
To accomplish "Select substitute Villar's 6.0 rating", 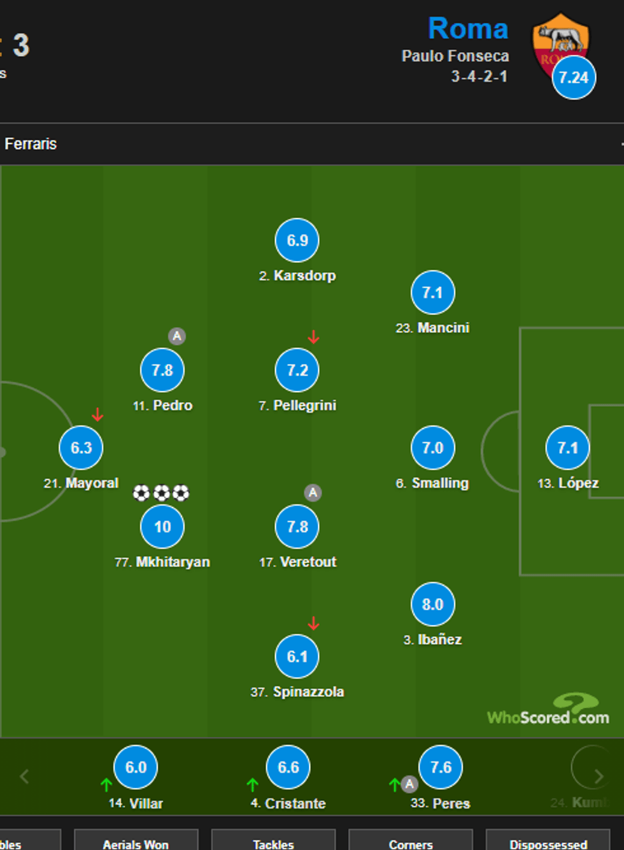I will tap(136, 767).
